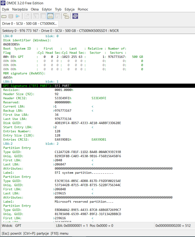Screen dimensions: 195x237
Task: Click the 'EFI system partition' label value
Action: pyautogui.click(x=84, y=173)
